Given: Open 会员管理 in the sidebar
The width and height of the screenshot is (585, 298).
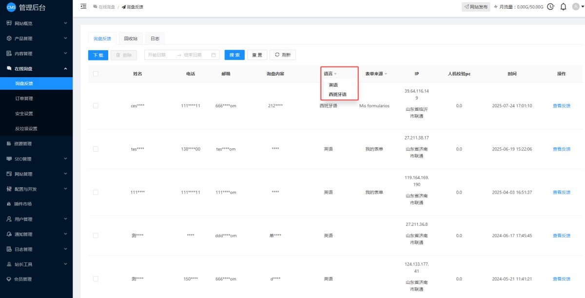Looking at the screenshot, I should 23,279.
